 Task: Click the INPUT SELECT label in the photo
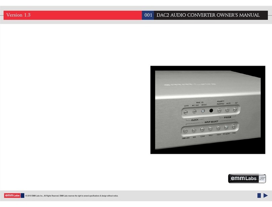click(211, 122)
